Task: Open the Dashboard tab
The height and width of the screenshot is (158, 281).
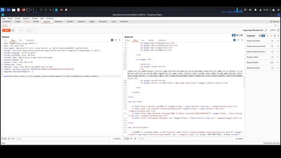Action: [x=7, y=22]
